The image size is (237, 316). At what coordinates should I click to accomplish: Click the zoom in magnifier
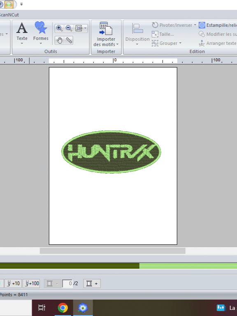[x=59, y=28]
